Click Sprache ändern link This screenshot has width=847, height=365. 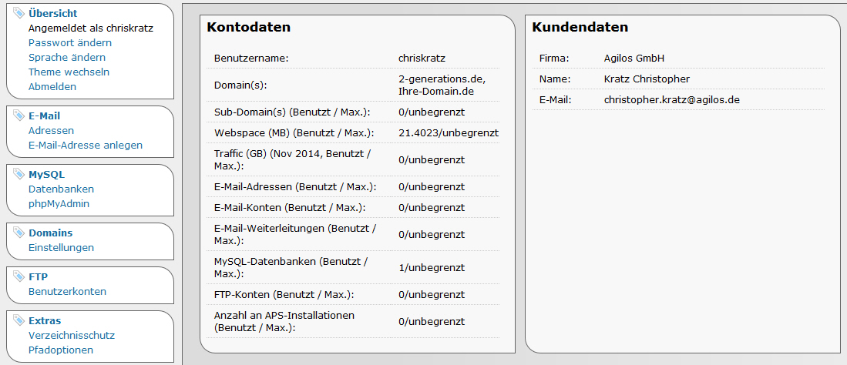pyautogui.click(x=67, y=57)
